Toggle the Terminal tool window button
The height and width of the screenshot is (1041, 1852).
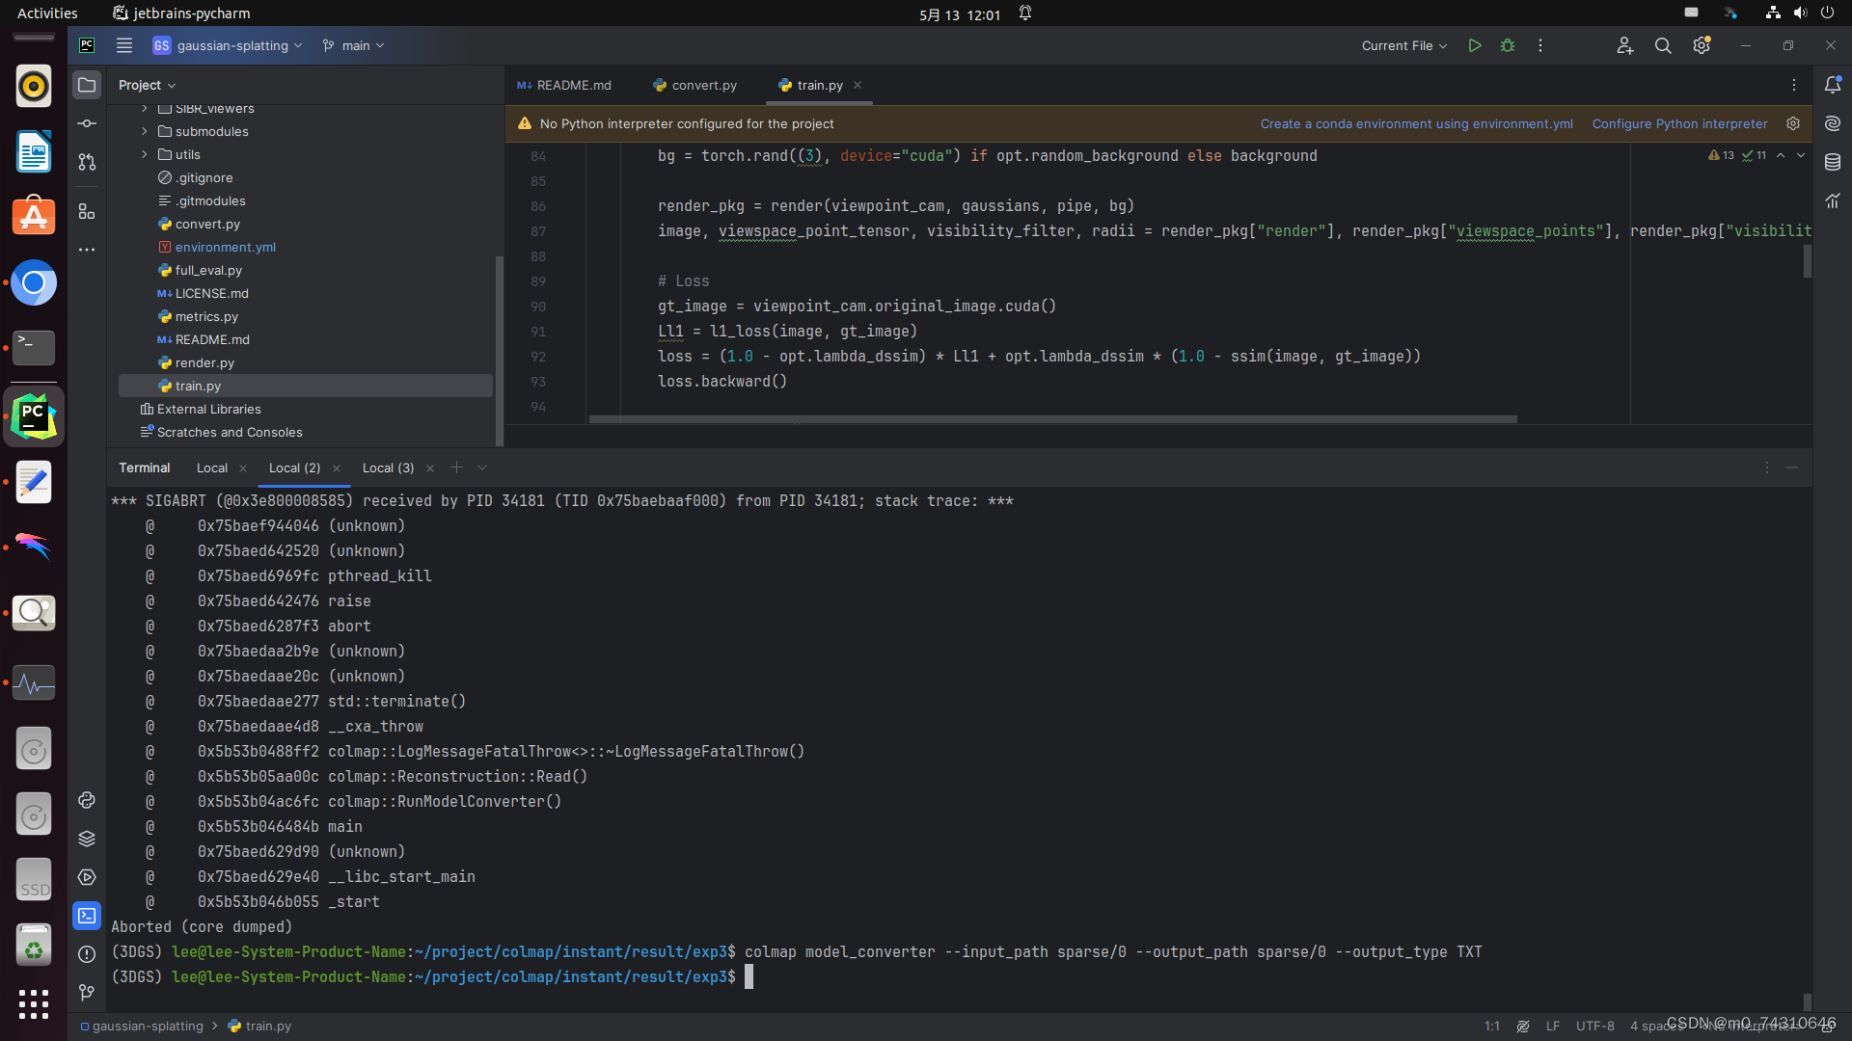87,916
